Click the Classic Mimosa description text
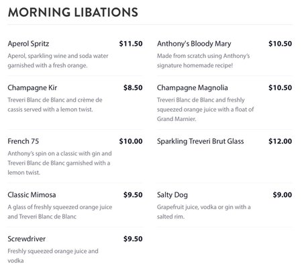The width and height of the screenshot is (304, 269). [x=60, y=212]
